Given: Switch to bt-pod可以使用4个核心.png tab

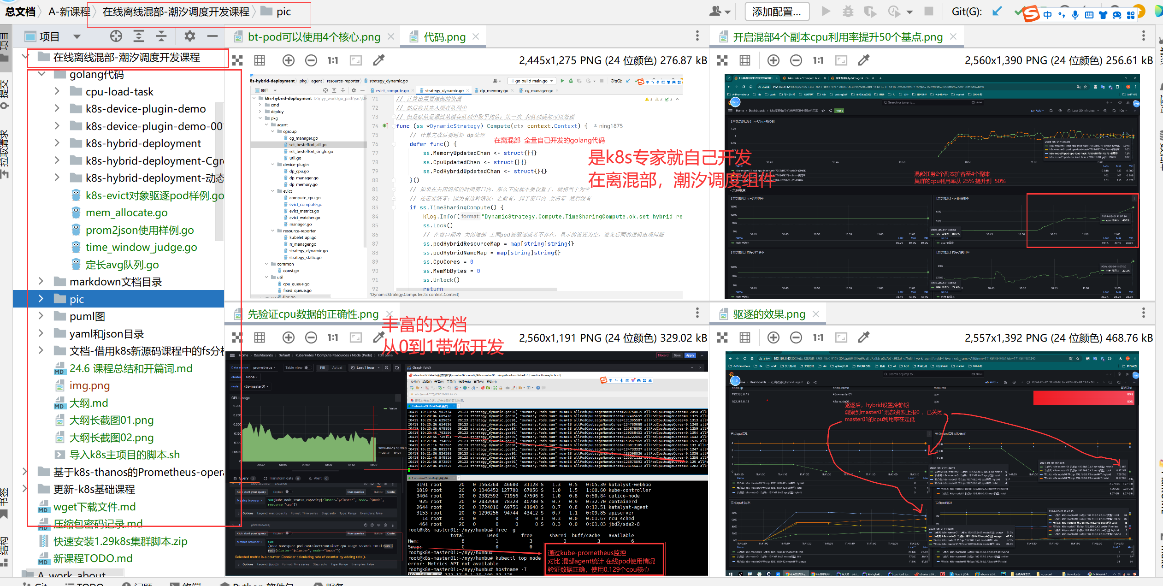Looking at the screenshot, I should pyautogui.click(x=313, y=37).
